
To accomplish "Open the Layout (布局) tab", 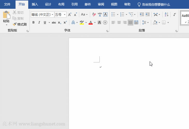I will [61, 4].
